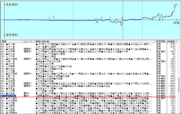Select move 85 ▲4五金 bad move row
The image size is (181, 114).
pyautogui.click(x=11, y=93)
